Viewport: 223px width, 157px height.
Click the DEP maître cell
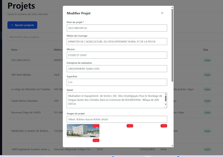coord(56,101)
